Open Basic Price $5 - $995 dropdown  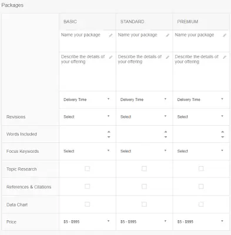pos(87,221)
